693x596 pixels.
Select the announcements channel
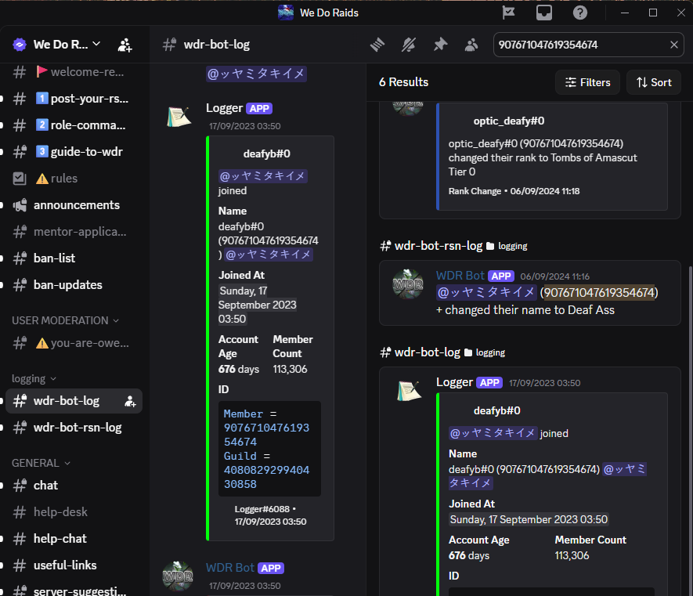(76, 205)
